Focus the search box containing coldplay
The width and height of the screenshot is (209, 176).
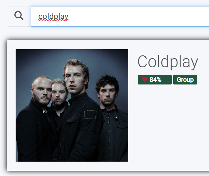(x=120, y=17)
